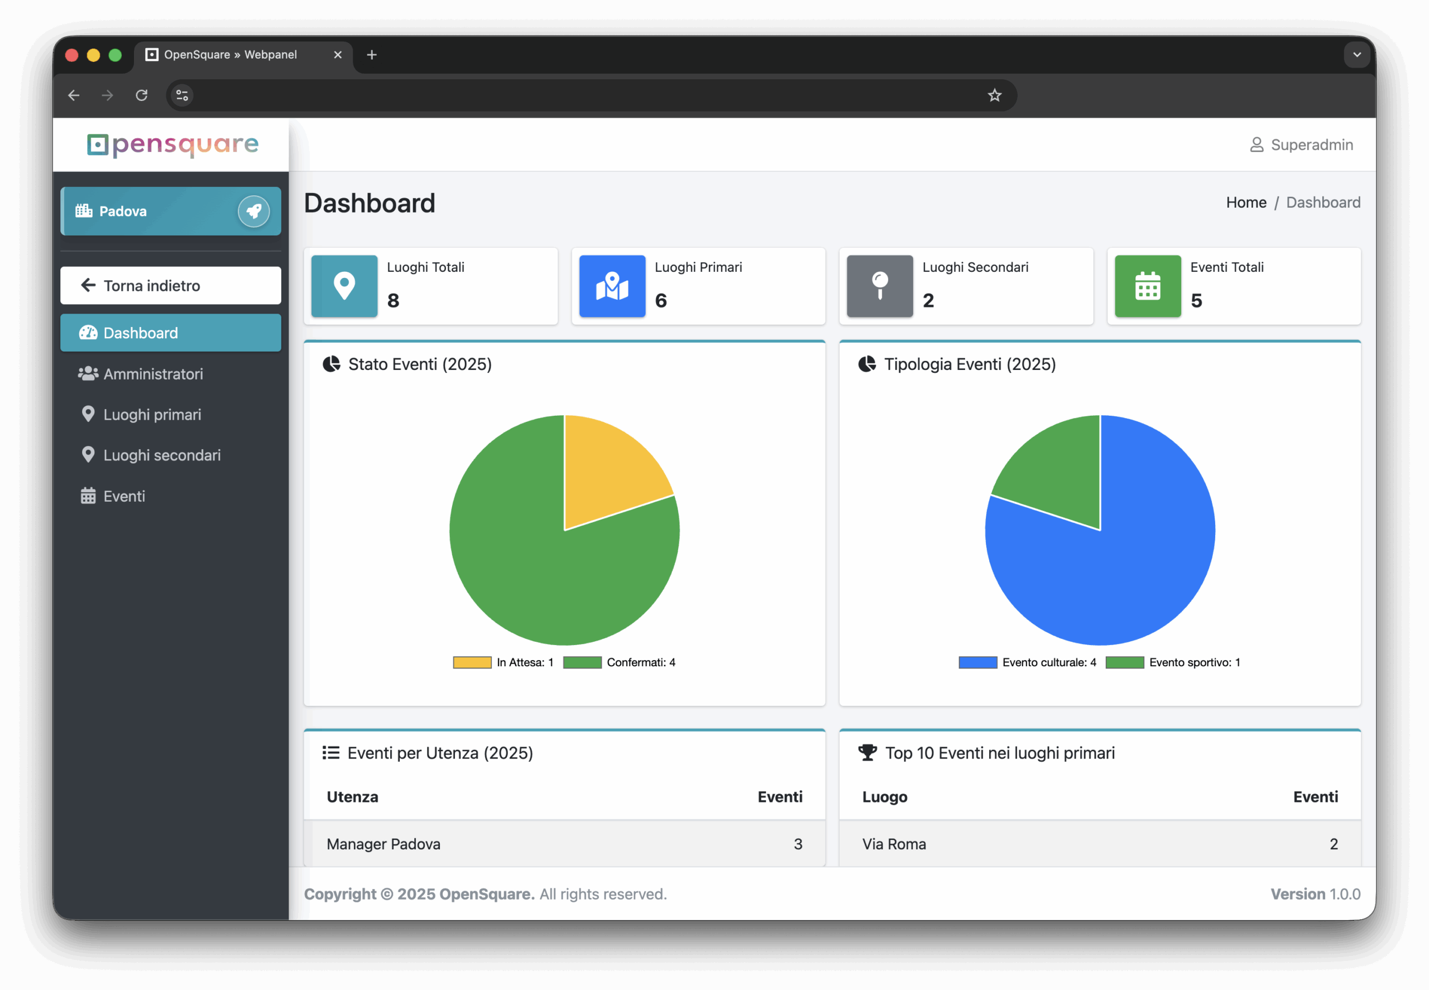Click the blue Luoghi Primari map icon
This screenshot has height=990, width=1429.
point(612,286)
